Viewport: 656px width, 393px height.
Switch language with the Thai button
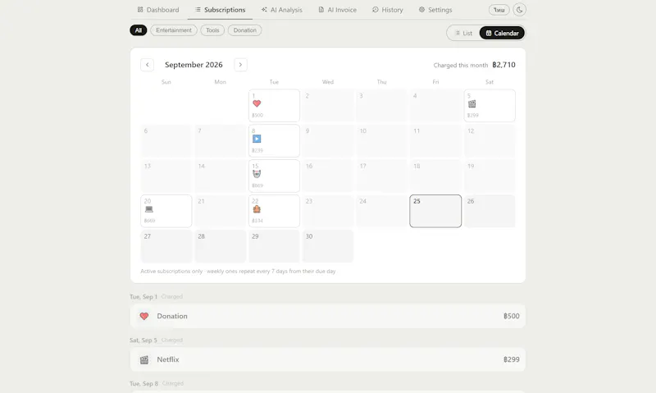coord(499,10)
